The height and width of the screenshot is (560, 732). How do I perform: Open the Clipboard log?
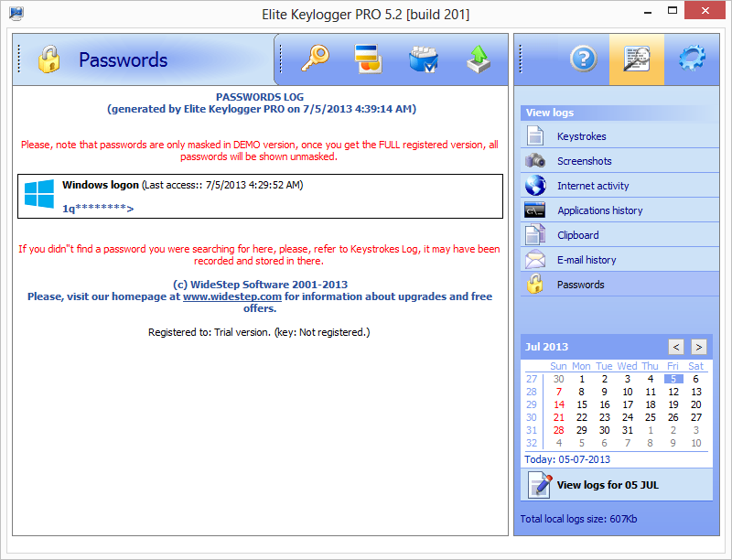(577, 235)
